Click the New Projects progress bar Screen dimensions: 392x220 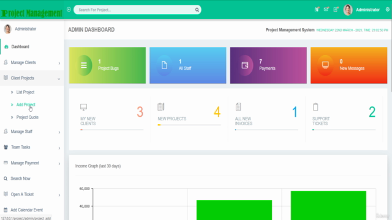coord(189,125)
